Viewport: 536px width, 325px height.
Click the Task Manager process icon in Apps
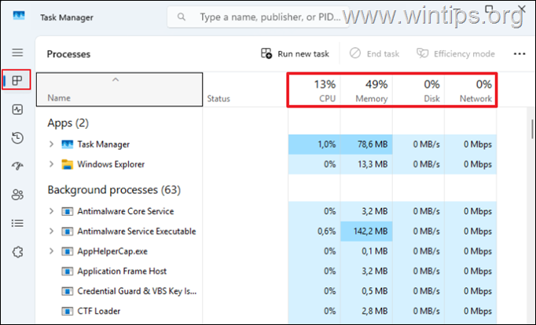pyautogui.click(x=68, y=144)
